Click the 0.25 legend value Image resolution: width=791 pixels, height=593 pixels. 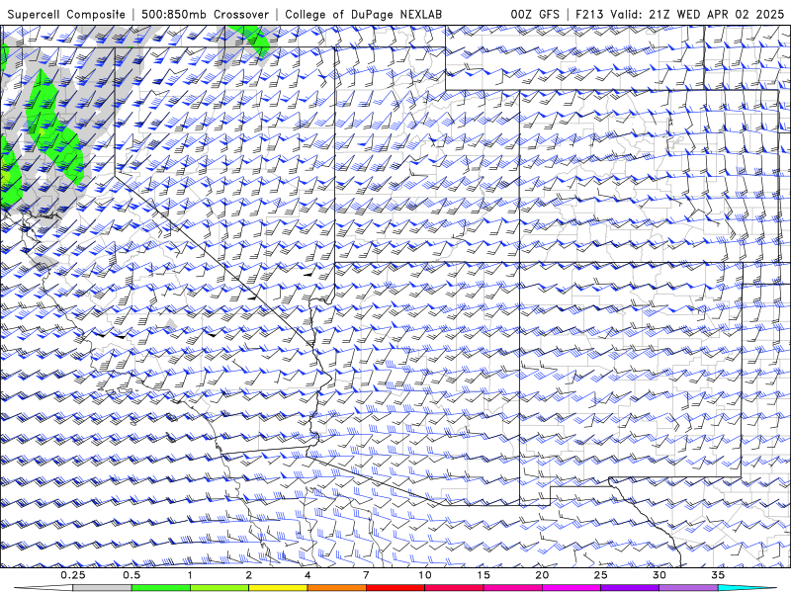pyautogui.click(x=73, y=575)
